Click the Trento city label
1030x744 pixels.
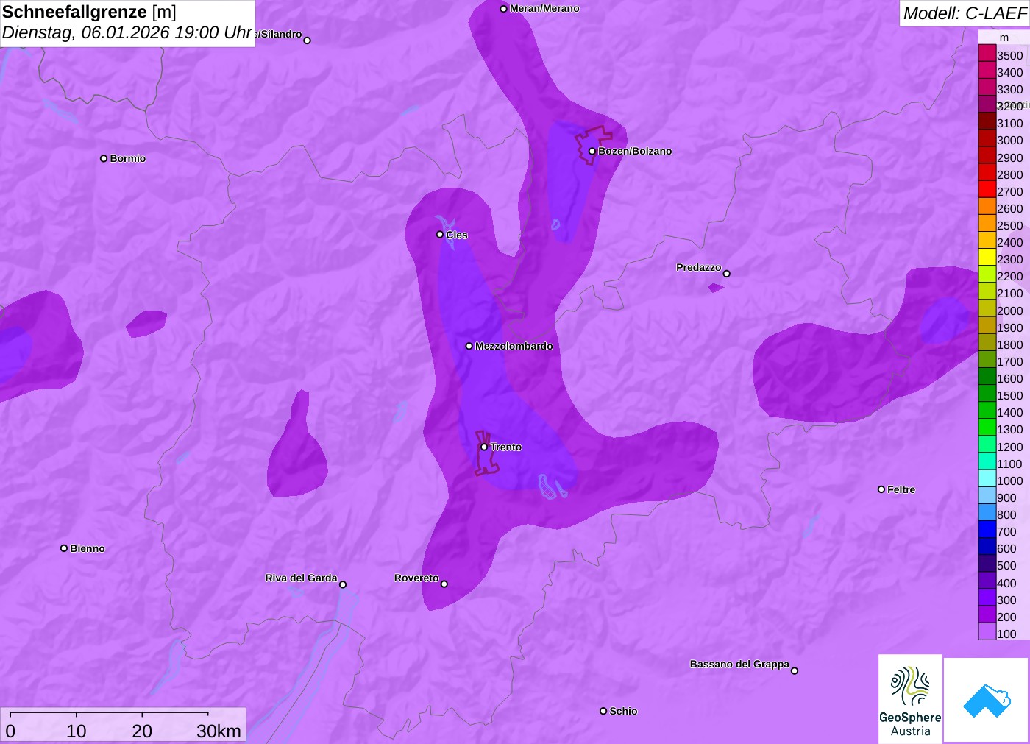pyautogui.click(x=506, y=447)
